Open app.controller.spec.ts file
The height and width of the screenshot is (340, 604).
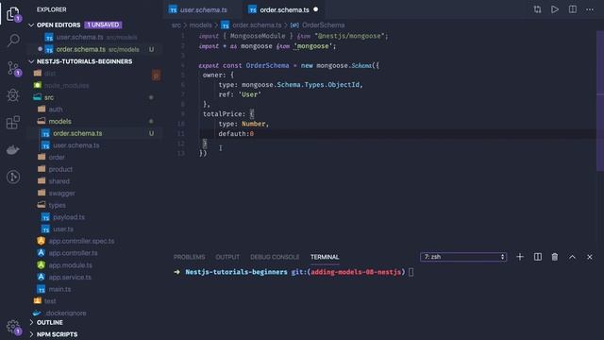(94, 241)
